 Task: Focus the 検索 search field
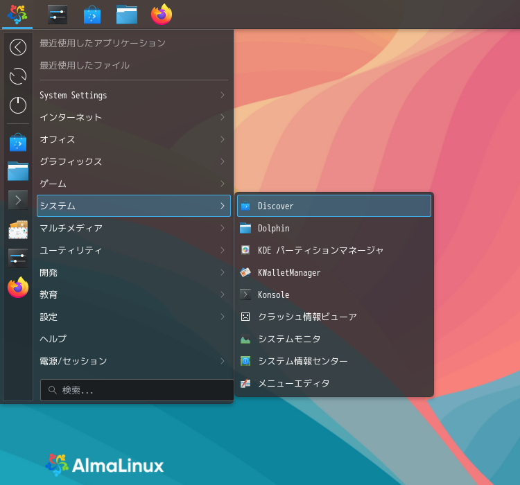137,390
